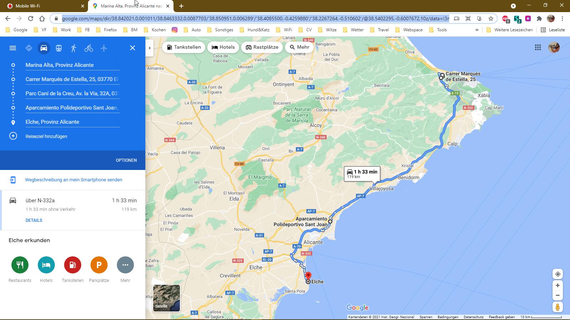Explore Parkplätze in Elche
Image resolution: width=570 pixels, height=320 pixels.
(x=99, y=265)
